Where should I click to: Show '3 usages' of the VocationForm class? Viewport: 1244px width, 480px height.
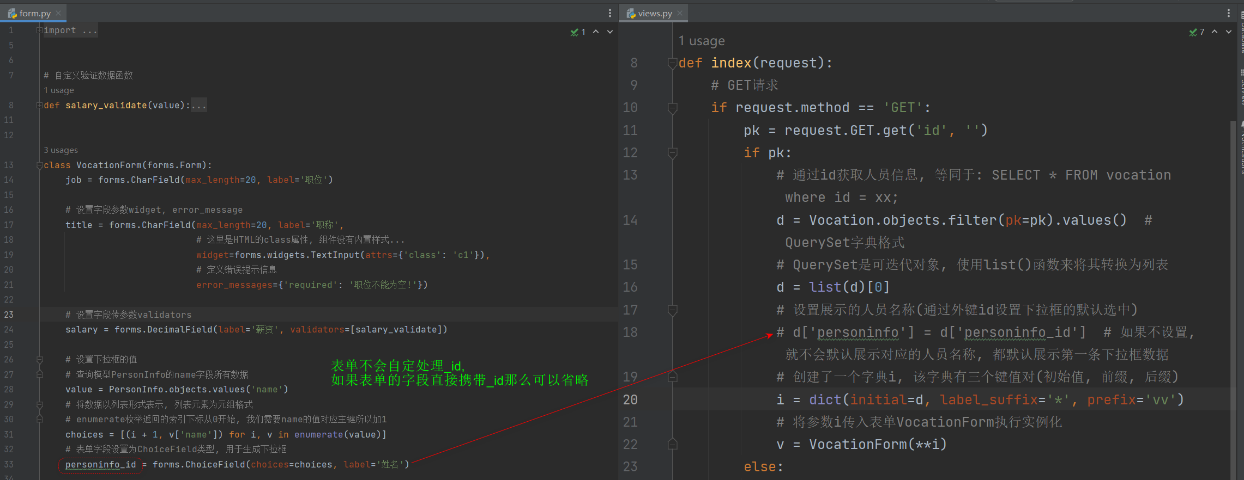click(61, 150)
